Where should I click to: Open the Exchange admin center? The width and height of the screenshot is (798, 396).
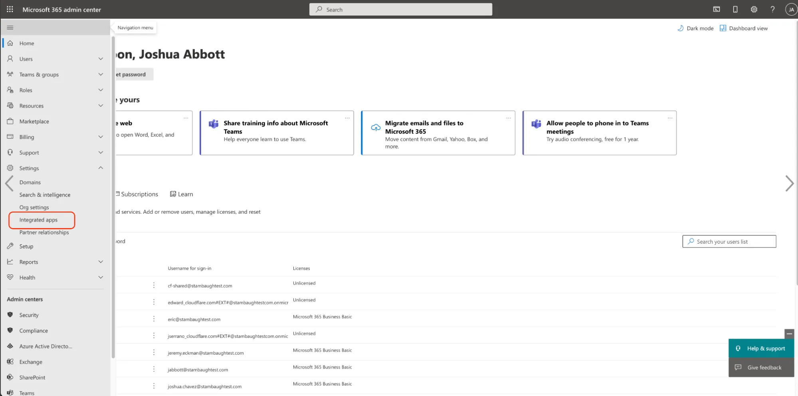click(x=31, y=362)
